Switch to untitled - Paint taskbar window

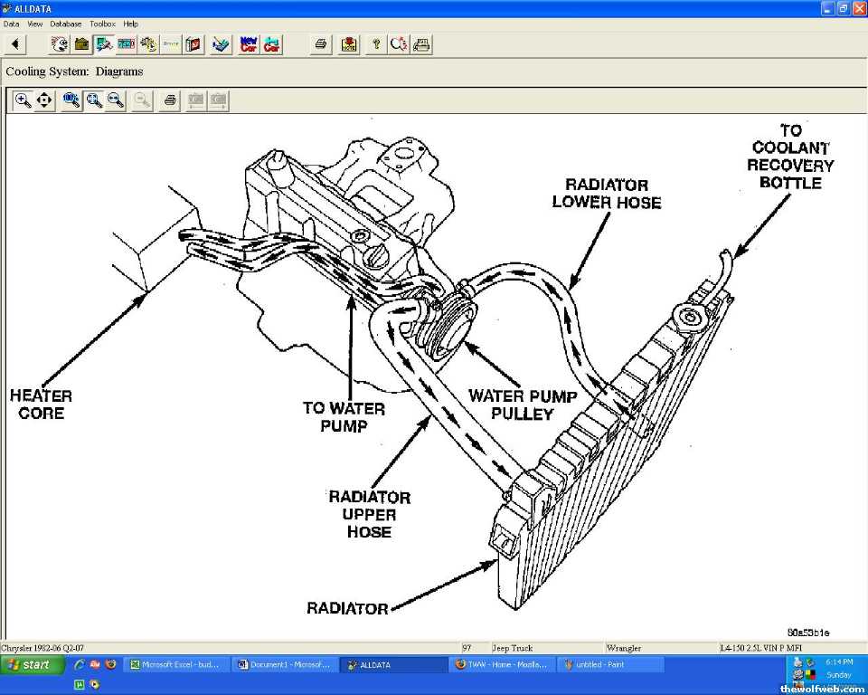click(x=609, y=665)
